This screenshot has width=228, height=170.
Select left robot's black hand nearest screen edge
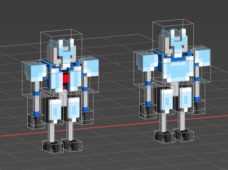pos(36,121)
